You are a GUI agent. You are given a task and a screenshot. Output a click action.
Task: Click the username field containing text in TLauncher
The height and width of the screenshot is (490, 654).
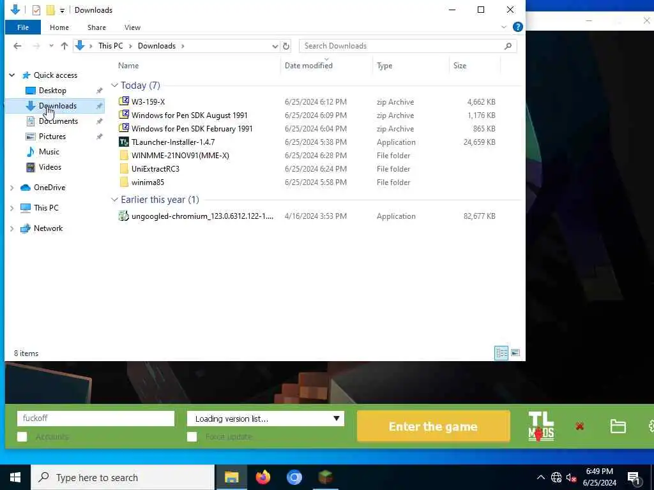[96, 419]
